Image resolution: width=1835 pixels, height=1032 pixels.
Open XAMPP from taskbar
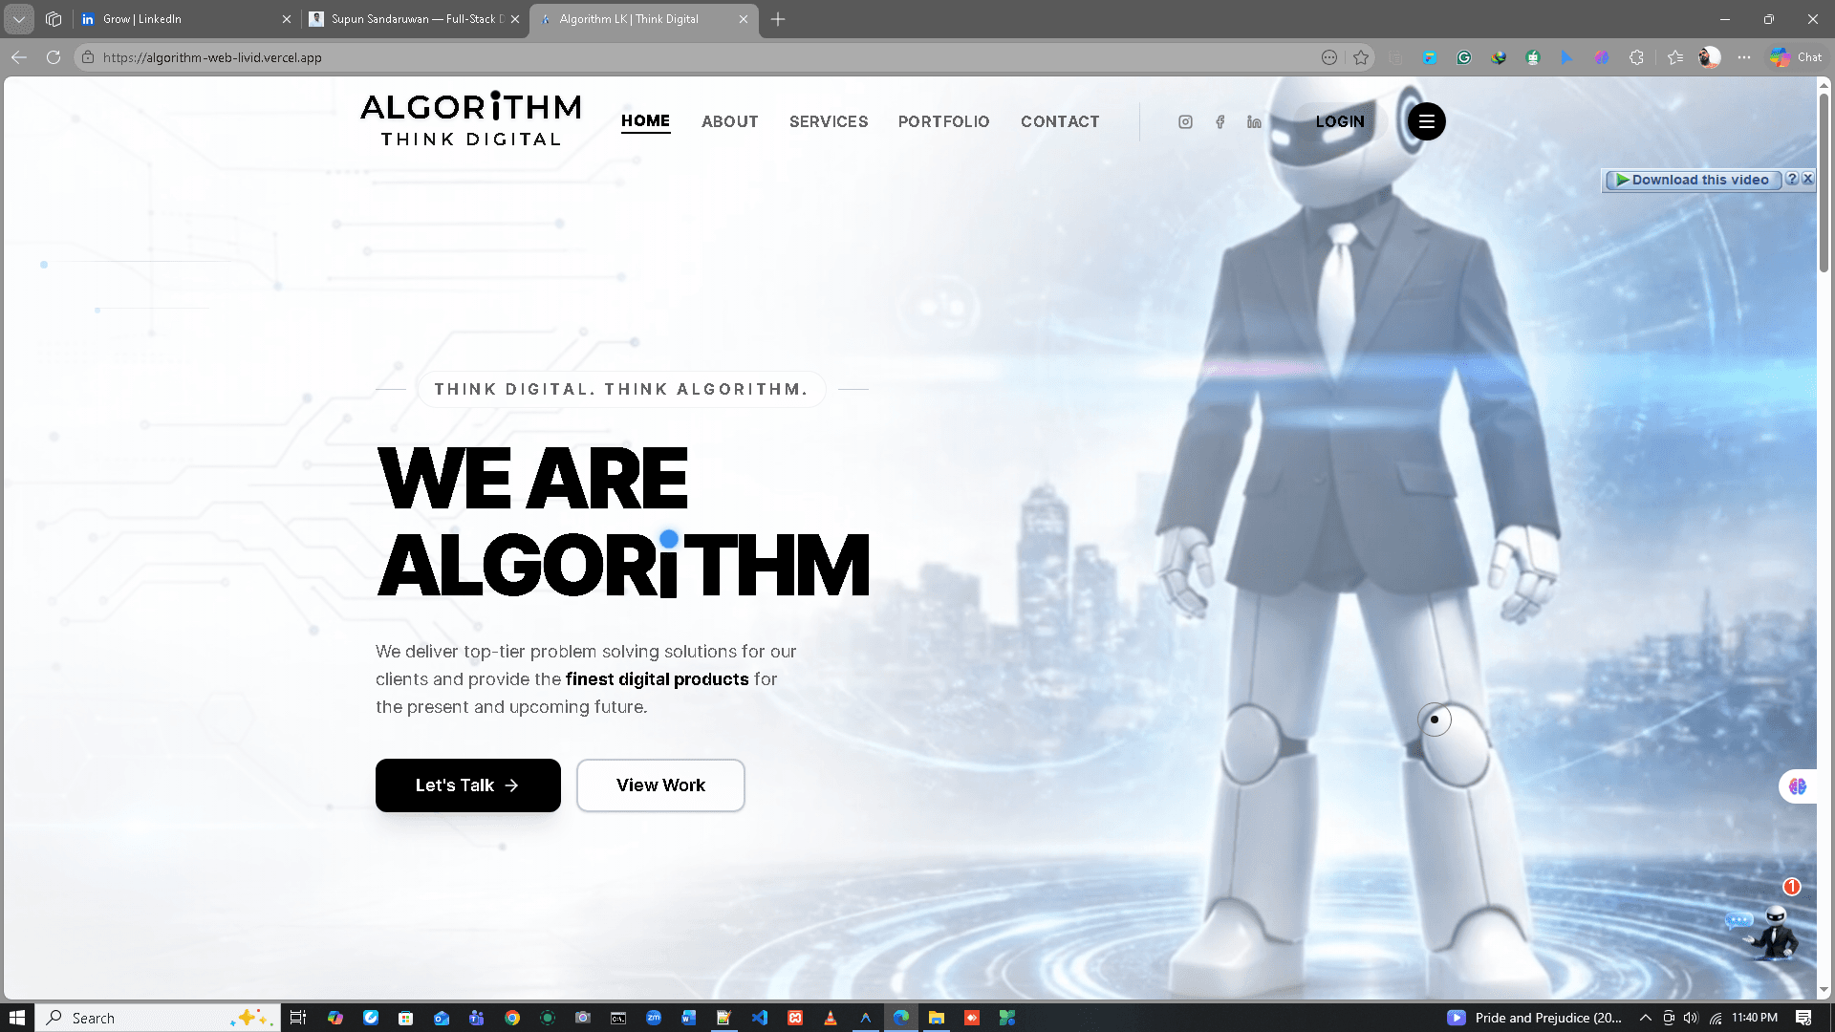pyautogui.click(x=795, y=1018)
